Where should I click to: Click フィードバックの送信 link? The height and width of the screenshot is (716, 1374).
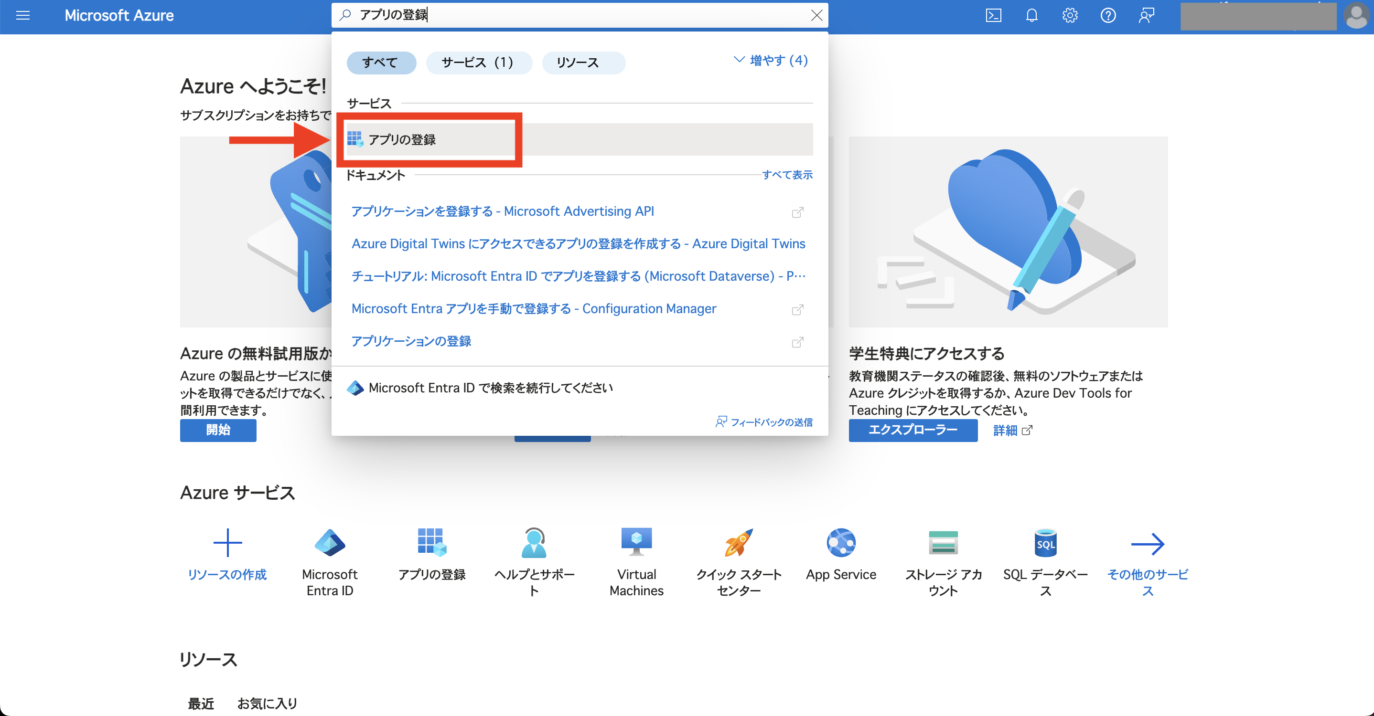(x=764, y=422)
